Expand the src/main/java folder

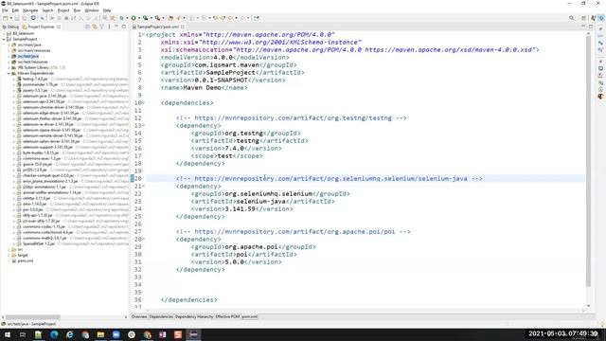[x=9, y=45]
